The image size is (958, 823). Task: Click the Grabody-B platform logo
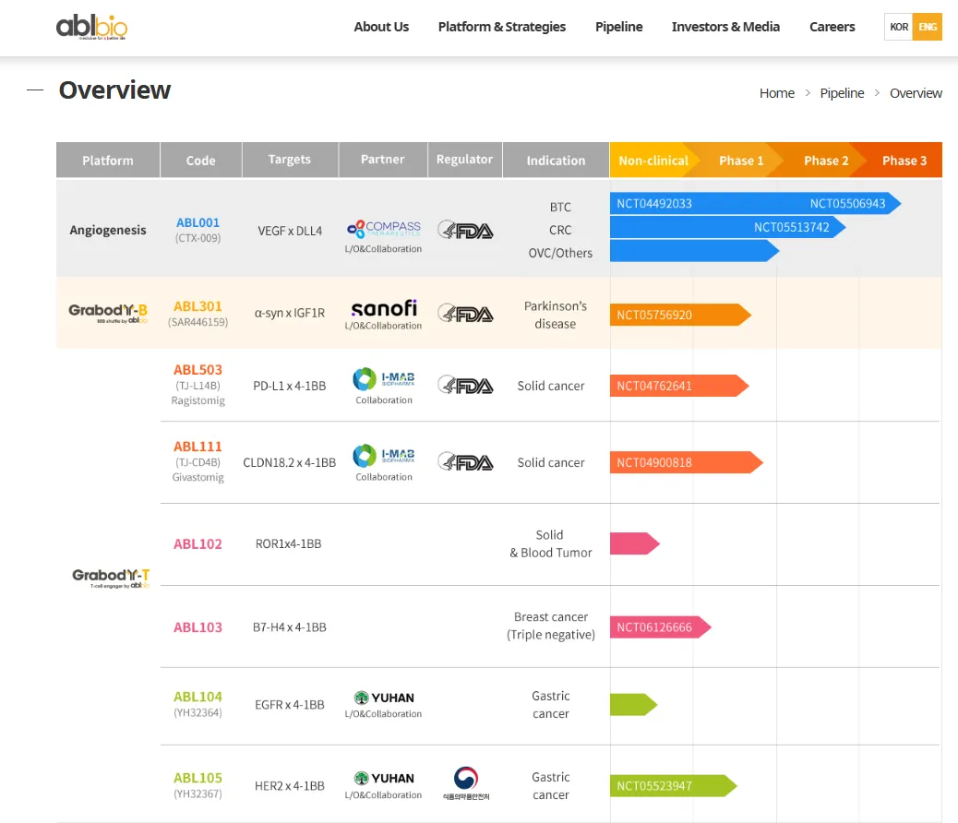click(x=108, y=311)
